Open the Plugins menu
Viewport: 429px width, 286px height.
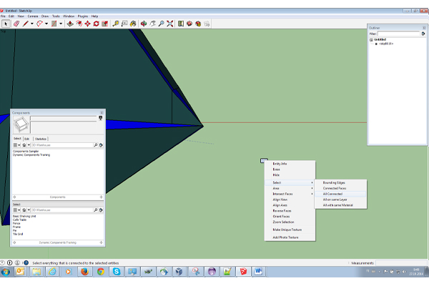point(83,15)
